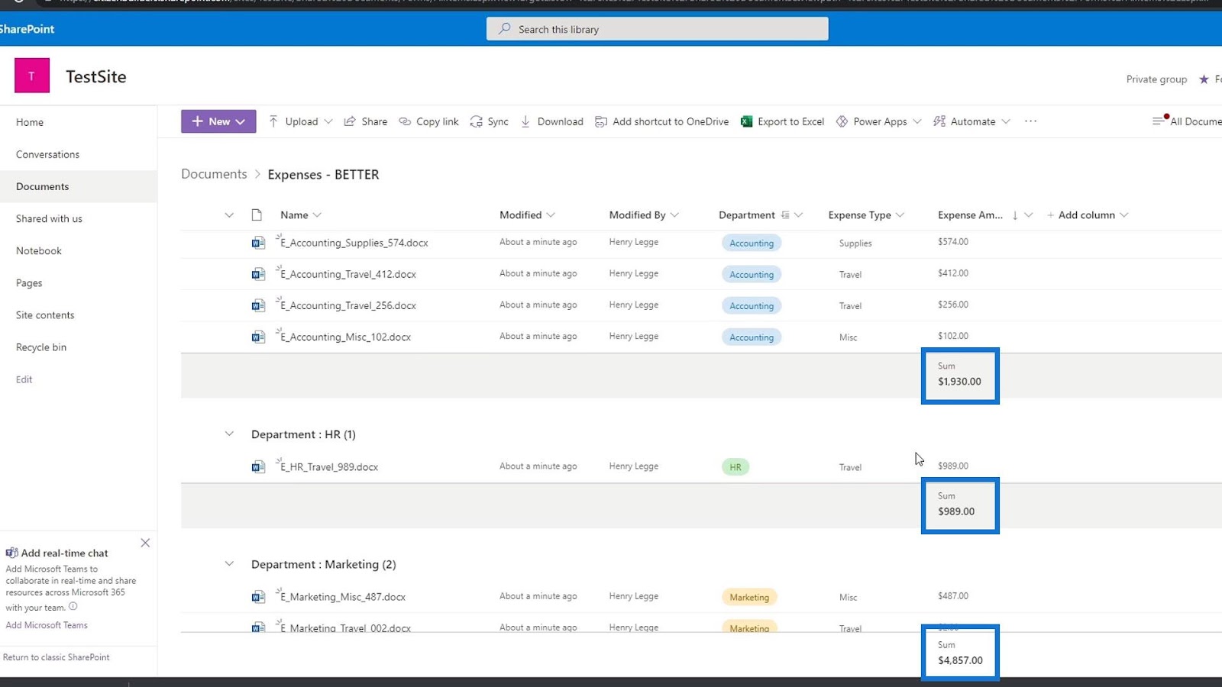1222x687 pixels.
Task: Open Site contents in navigation
Action: (x=45, y=315)
